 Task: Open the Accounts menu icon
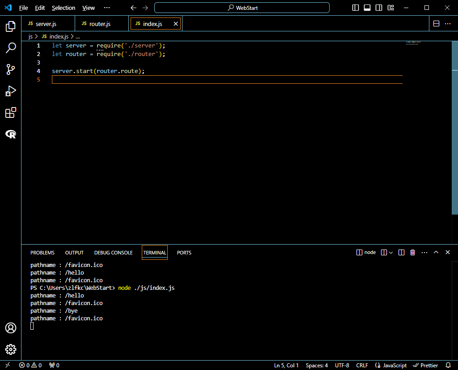[11, 328]
